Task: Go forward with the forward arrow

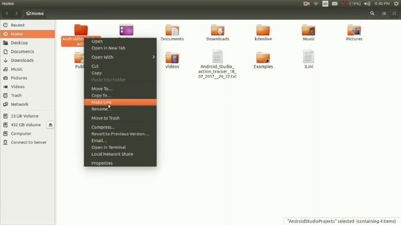Action: tap(17, 13)
